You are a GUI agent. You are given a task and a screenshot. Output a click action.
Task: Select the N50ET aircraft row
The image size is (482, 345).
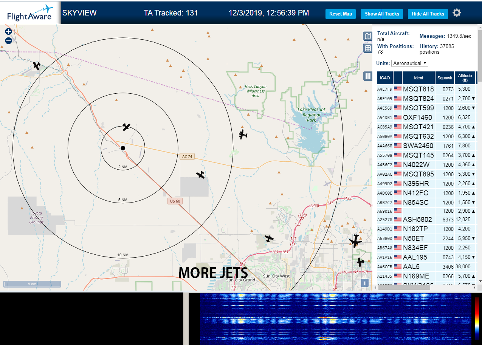(426, 238)
